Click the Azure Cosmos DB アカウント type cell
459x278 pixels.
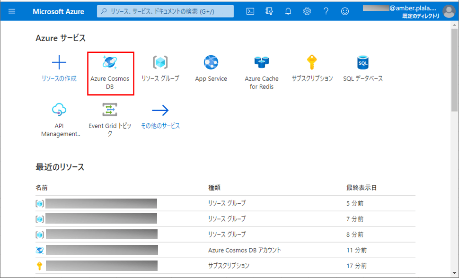click(x=245, y=250)
